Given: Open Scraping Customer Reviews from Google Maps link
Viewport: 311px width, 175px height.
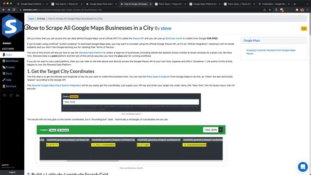Looking at the screenshot, I should [271, 52].
